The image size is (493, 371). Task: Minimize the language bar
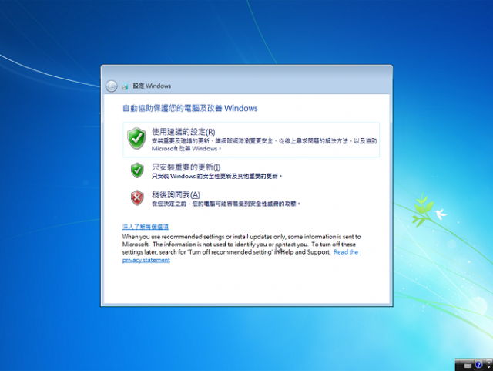[x=488, y=363]
